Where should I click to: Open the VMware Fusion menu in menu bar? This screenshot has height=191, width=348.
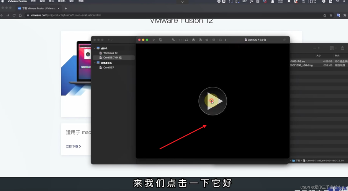[x=17, y=1]
